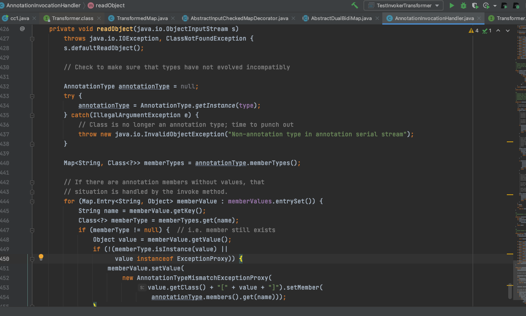Toggle the comment fold marker on line 443

32,192
